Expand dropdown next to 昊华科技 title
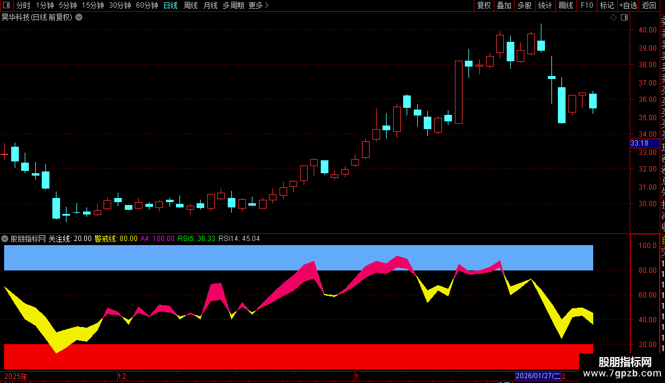Image resolution: width=665 pixels, height=383 pixels. pos(79,18)
